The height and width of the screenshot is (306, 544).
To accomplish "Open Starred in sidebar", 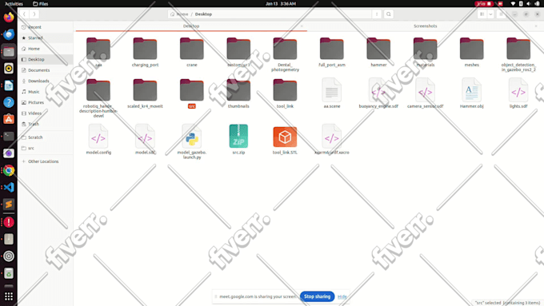I will coord(45,38).
